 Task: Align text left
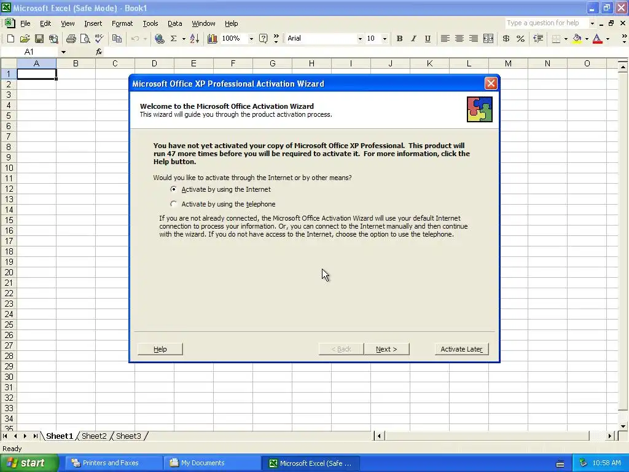click(x=445, y=39)
